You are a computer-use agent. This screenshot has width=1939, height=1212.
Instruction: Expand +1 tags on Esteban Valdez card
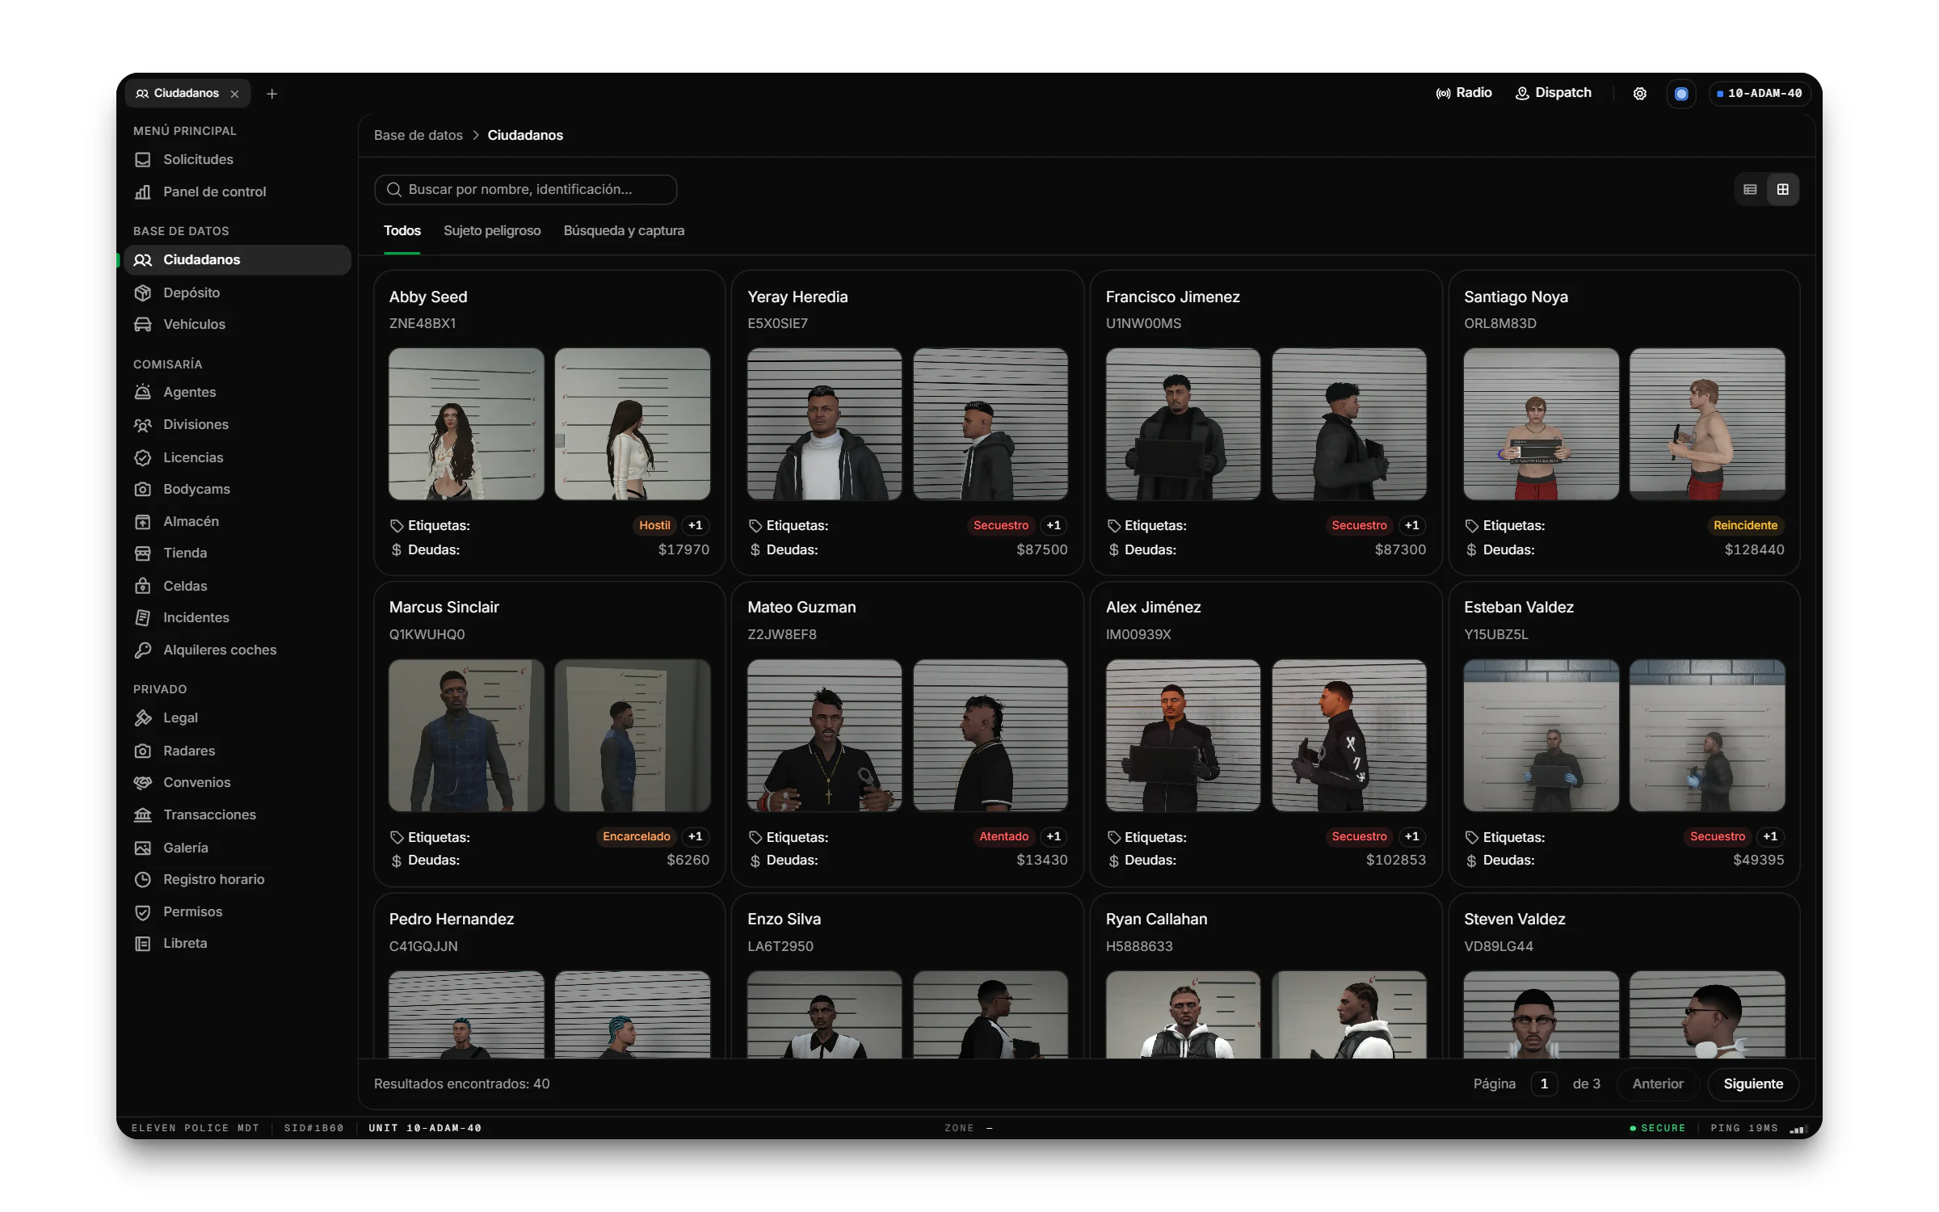pos(1770,836)
